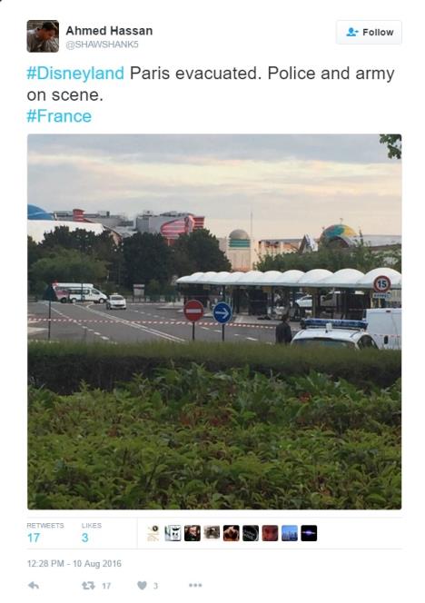View the 17 retweets list

point(45,533)
